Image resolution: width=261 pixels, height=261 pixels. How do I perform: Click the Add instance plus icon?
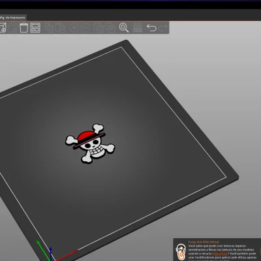[74, 27]
